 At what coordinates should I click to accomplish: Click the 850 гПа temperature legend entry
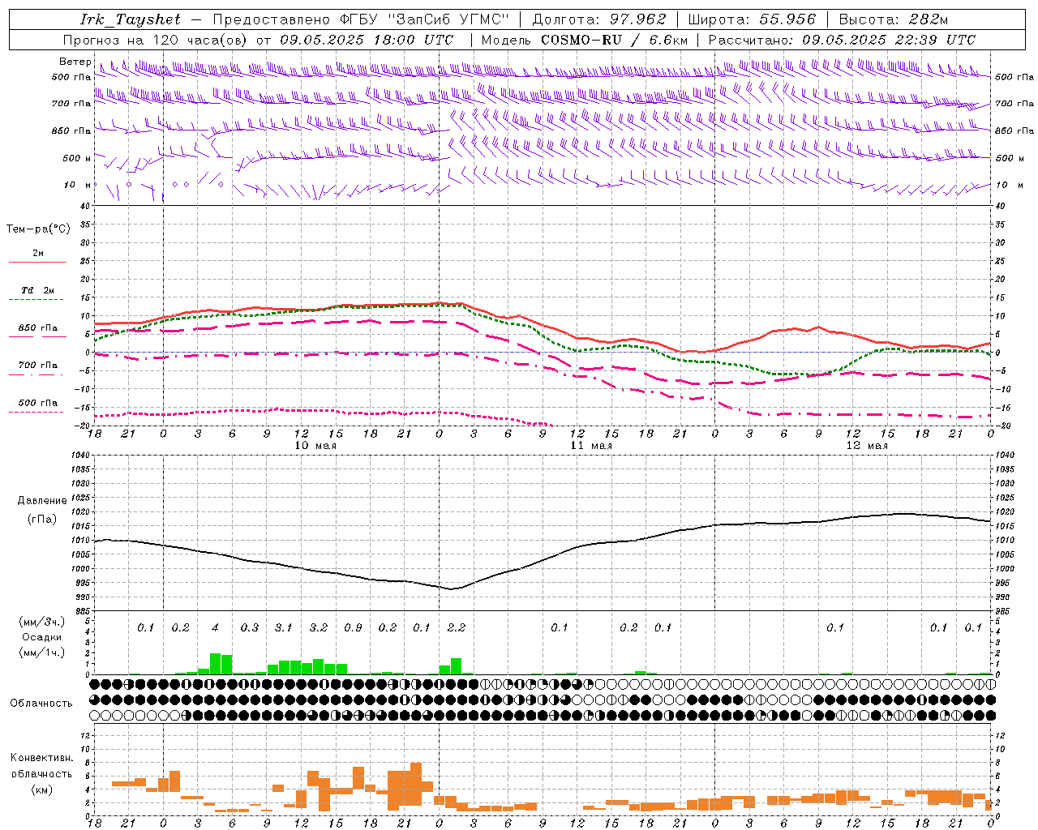click(38, 328)
